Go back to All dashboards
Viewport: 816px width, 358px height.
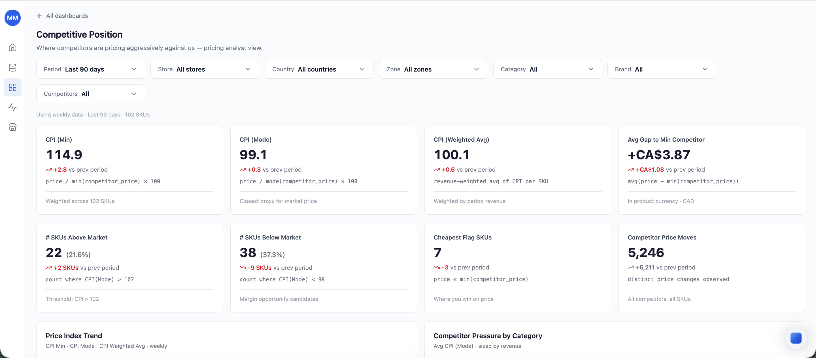click(62, 16)
